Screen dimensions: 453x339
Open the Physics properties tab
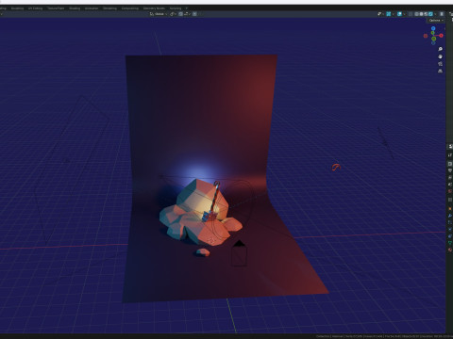tap(450, 230)
